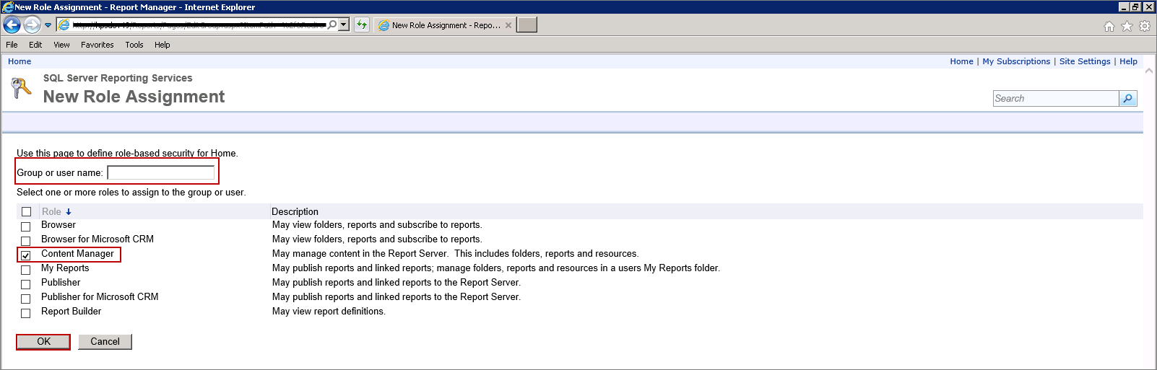Open the address bar autocomplete dropdown
Screen dimensions: 1157x370
coord(344,25)
